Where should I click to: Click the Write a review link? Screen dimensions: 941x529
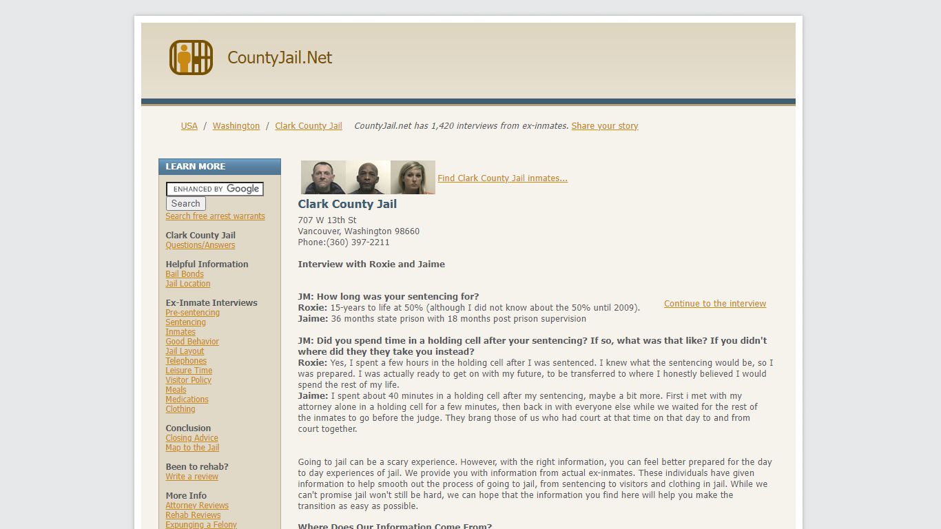(x=192, y=477)
